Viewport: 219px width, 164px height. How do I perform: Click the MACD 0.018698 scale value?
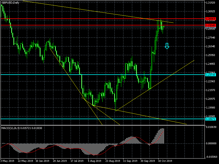point(211,127)
